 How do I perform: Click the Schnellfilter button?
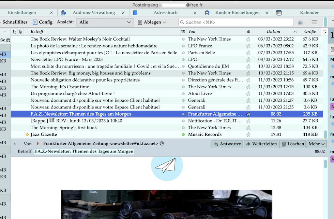14,22
